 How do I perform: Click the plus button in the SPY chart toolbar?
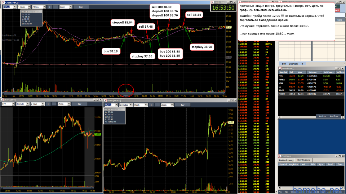(x=48, y=104)
